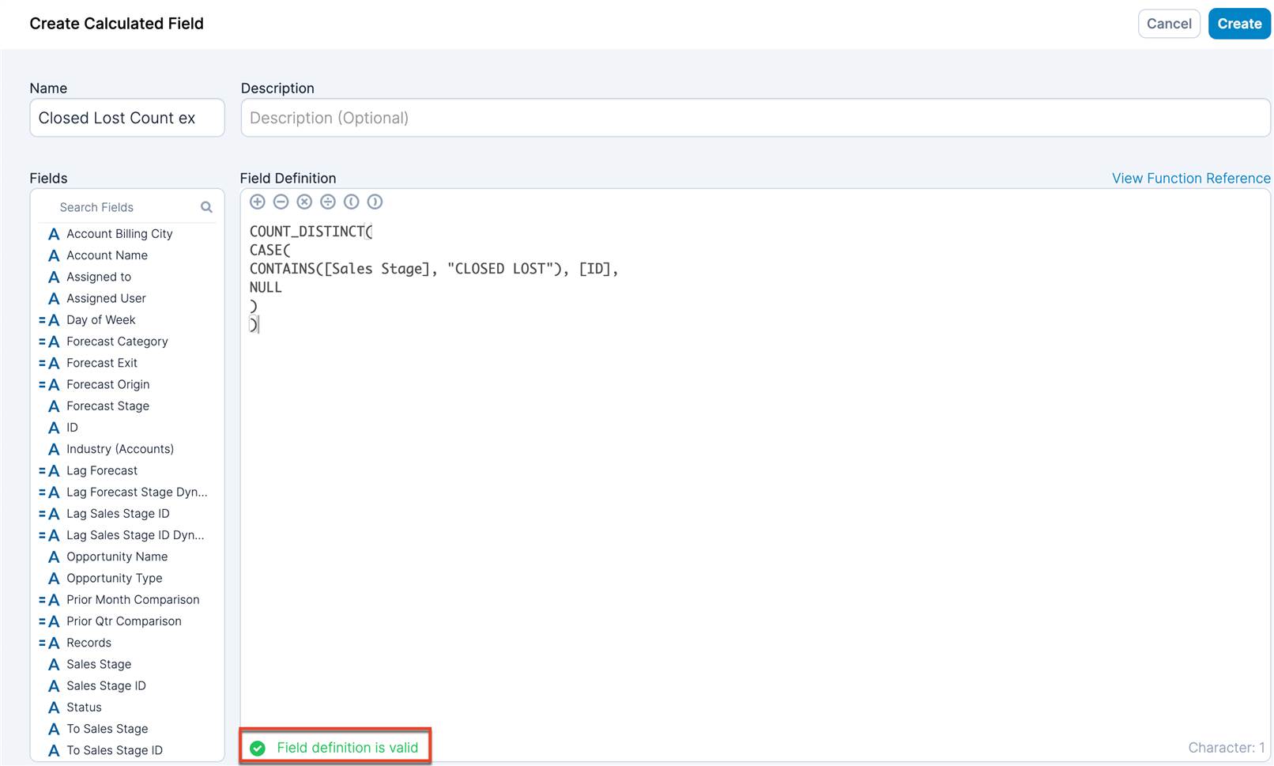This screenshot has height=766, width=1274.
Task: Cancel creating the calculated field
Action: pyautogui.click(x=1169, y=23)
